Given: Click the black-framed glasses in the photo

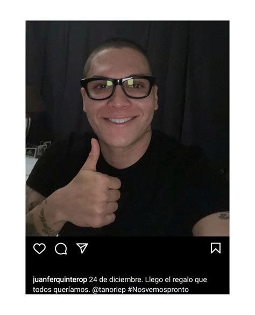Looking at the screenshot, I should coord(118,88).
